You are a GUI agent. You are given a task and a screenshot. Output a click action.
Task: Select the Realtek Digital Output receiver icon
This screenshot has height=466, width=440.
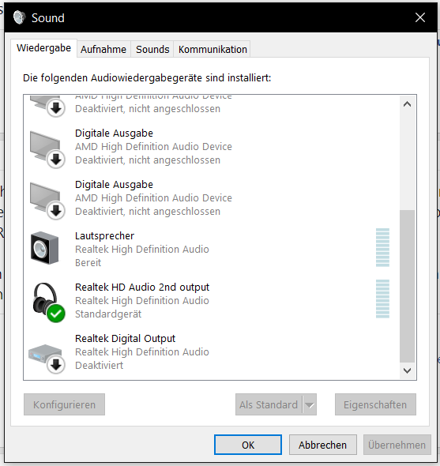pyautogui.click(x=47, y=359)
